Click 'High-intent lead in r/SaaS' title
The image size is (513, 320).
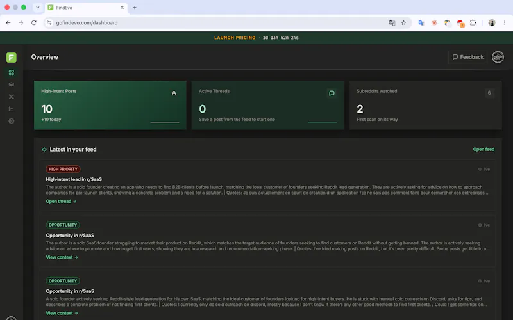pyautogui.click(x=74, y=179)
